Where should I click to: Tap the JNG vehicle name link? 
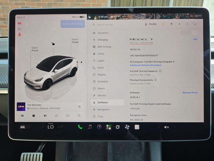click(195, 39)
